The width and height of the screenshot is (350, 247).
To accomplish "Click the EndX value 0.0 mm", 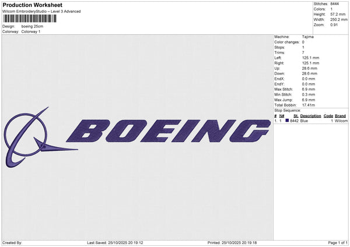I will click(x=309, y=79).
